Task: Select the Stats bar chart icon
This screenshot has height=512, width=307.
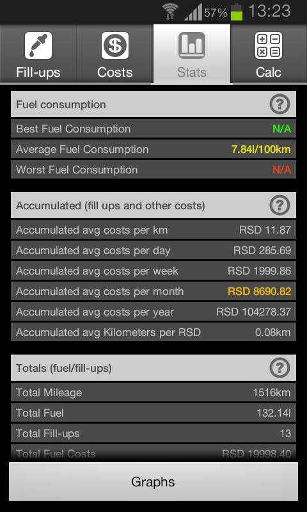Action: pyautogui.click(x=192, y=45)
